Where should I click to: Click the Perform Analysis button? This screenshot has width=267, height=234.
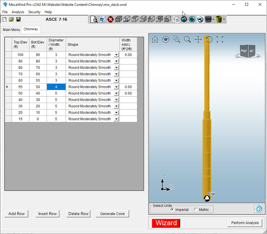[x=245, y=223]
